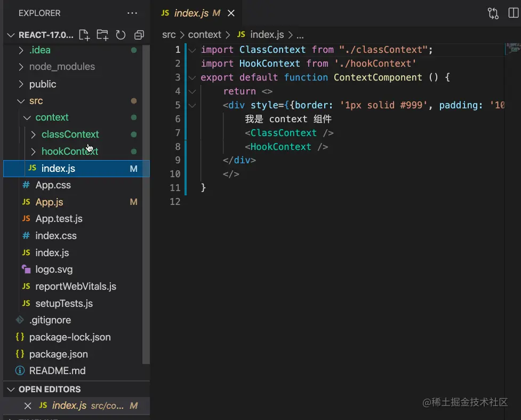Image resolution: width=521 pixels, height=420 pixels.
Task: Expand the node_modules folder
Action: 21,67
